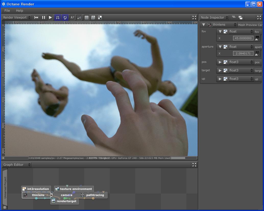264x211 pixels.
Task: Expand the up float3 parameter
Action: click(220, 79)
